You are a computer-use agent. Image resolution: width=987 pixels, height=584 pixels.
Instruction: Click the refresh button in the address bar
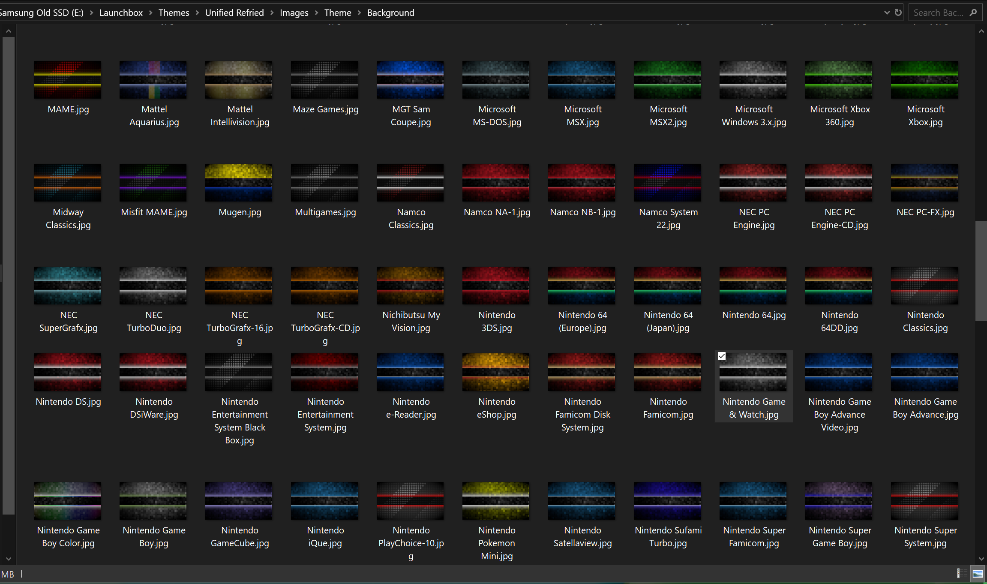point(898,12)
